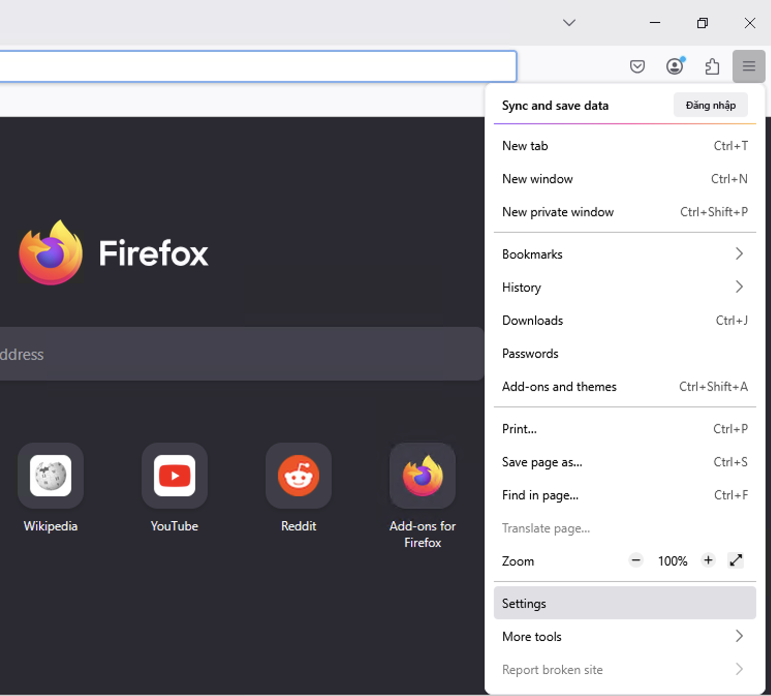Viewport: 771px width, 696px height.
Task: Select Settings from the menu
Action: (x=624, y=603)
